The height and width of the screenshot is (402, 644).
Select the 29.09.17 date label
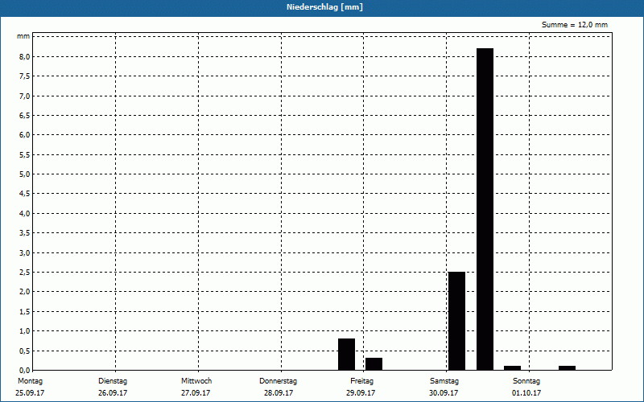coord(361,393)
